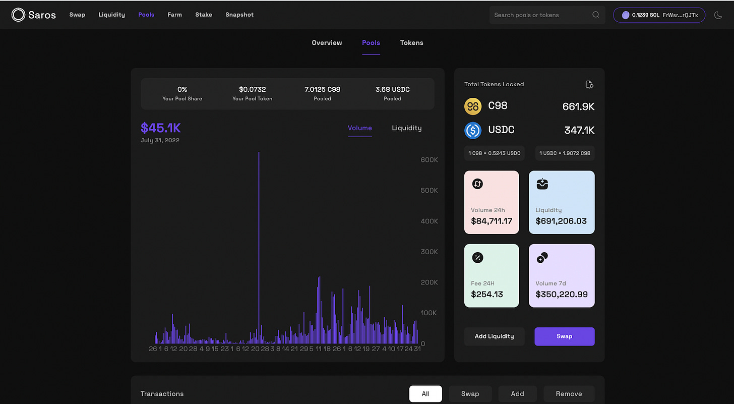Go to the Stake page
Screen dimensions: 734x404
click(x=204, y=15)
